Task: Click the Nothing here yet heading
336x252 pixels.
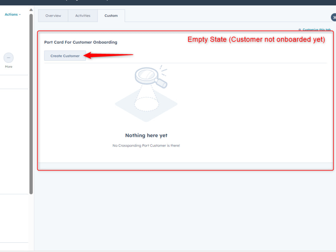Action: tap(146, 135)
